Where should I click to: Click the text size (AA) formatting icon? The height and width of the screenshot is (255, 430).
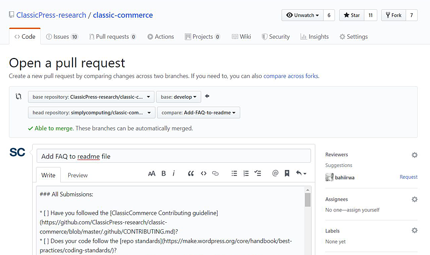click(152, 173)
